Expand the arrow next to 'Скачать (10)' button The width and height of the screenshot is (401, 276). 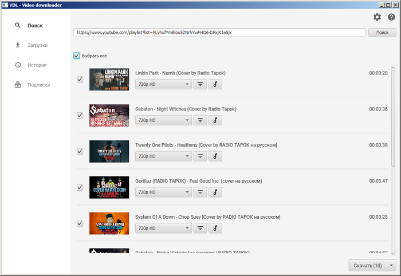tap(392, 266)
